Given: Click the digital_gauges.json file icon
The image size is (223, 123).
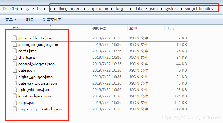Looking at the screenshot, I should tap(15, 77).
